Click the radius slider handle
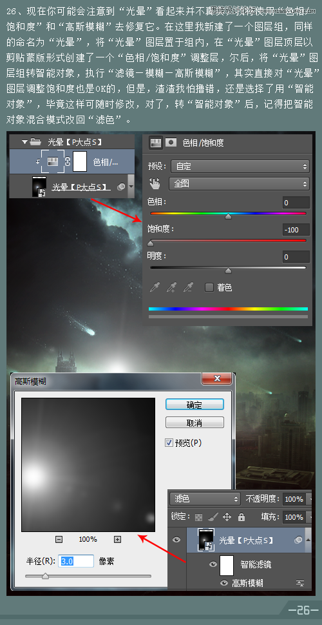 [45, 576]
